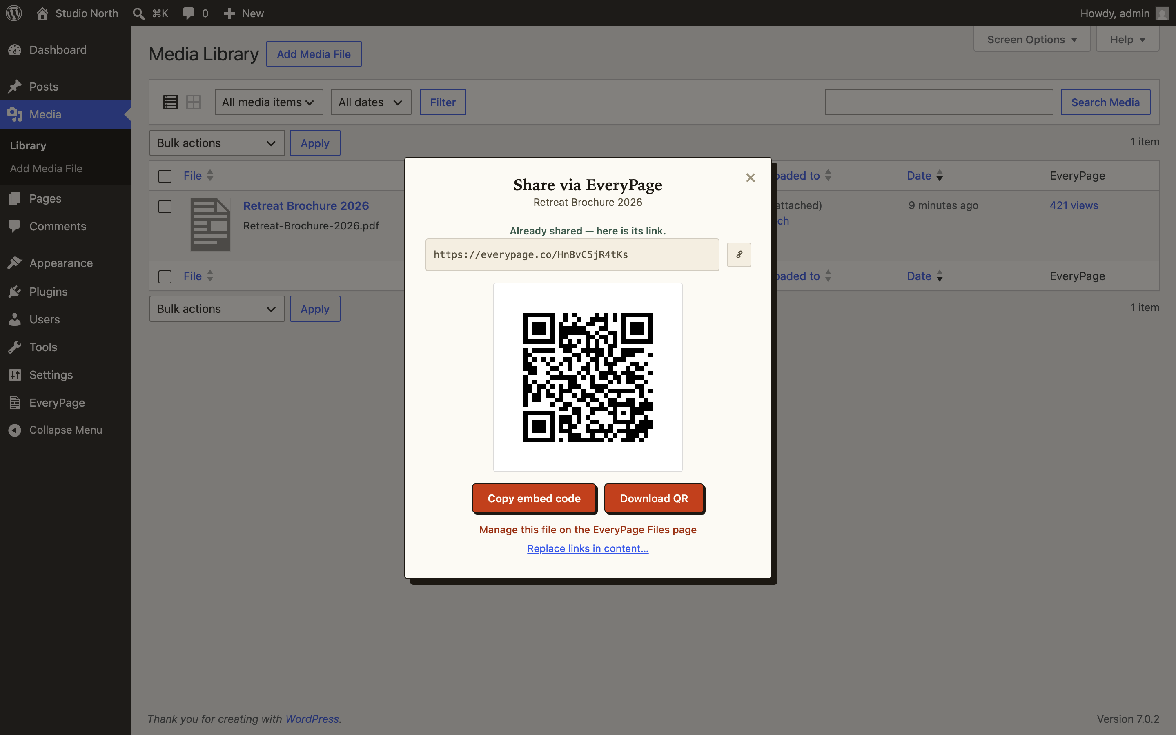Open the top Bulk actions dropdown
Screen dimensions: 1176x735
(x=217, y=143)
